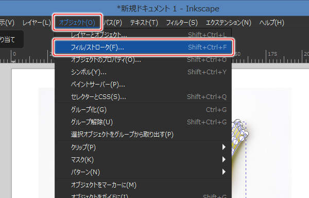This screenshot has width=309, height=198.
Task: Select グループ解除(U) menu entry
Action: pyautogui.click(x=143, y=122)
